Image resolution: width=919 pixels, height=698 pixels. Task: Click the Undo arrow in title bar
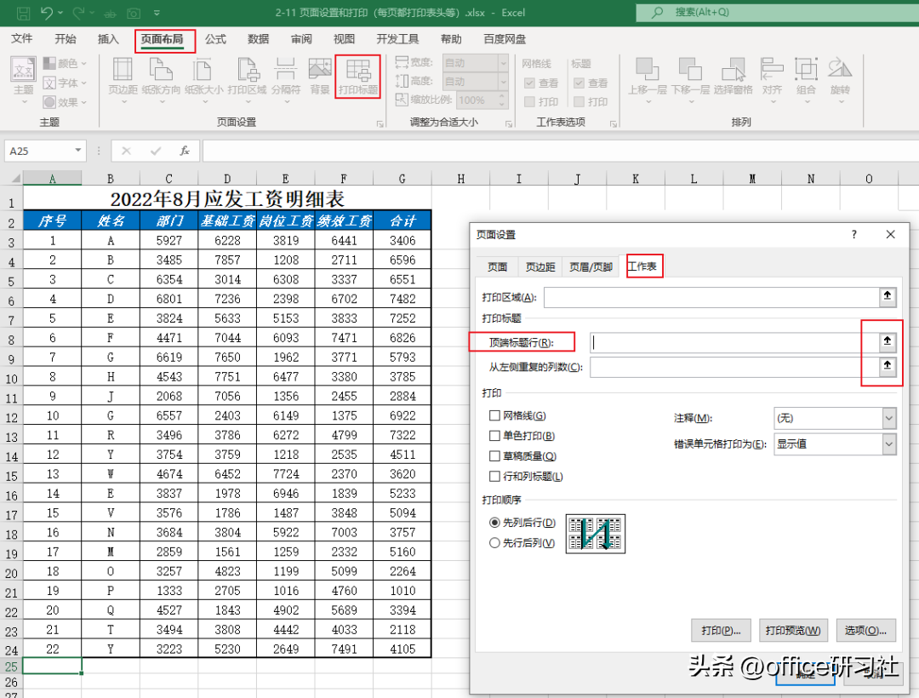47,12
